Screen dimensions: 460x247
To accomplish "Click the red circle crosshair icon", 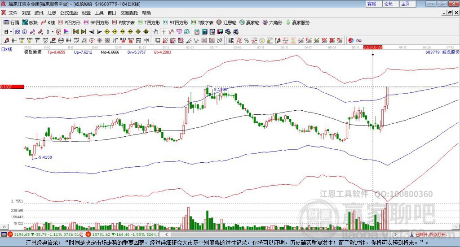I will tap(92, 40).
